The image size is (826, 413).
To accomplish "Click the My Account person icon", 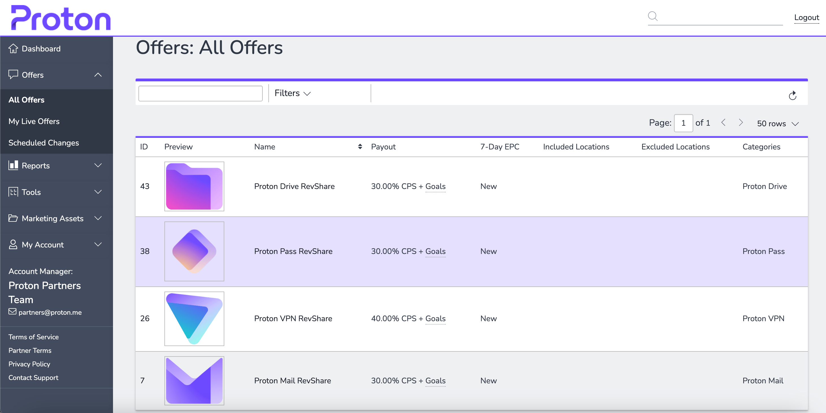I will pyautogui.click(x=13, y=244).
